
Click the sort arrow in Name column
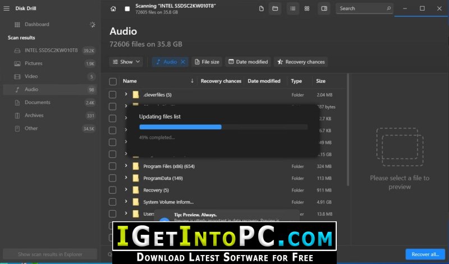192,81
